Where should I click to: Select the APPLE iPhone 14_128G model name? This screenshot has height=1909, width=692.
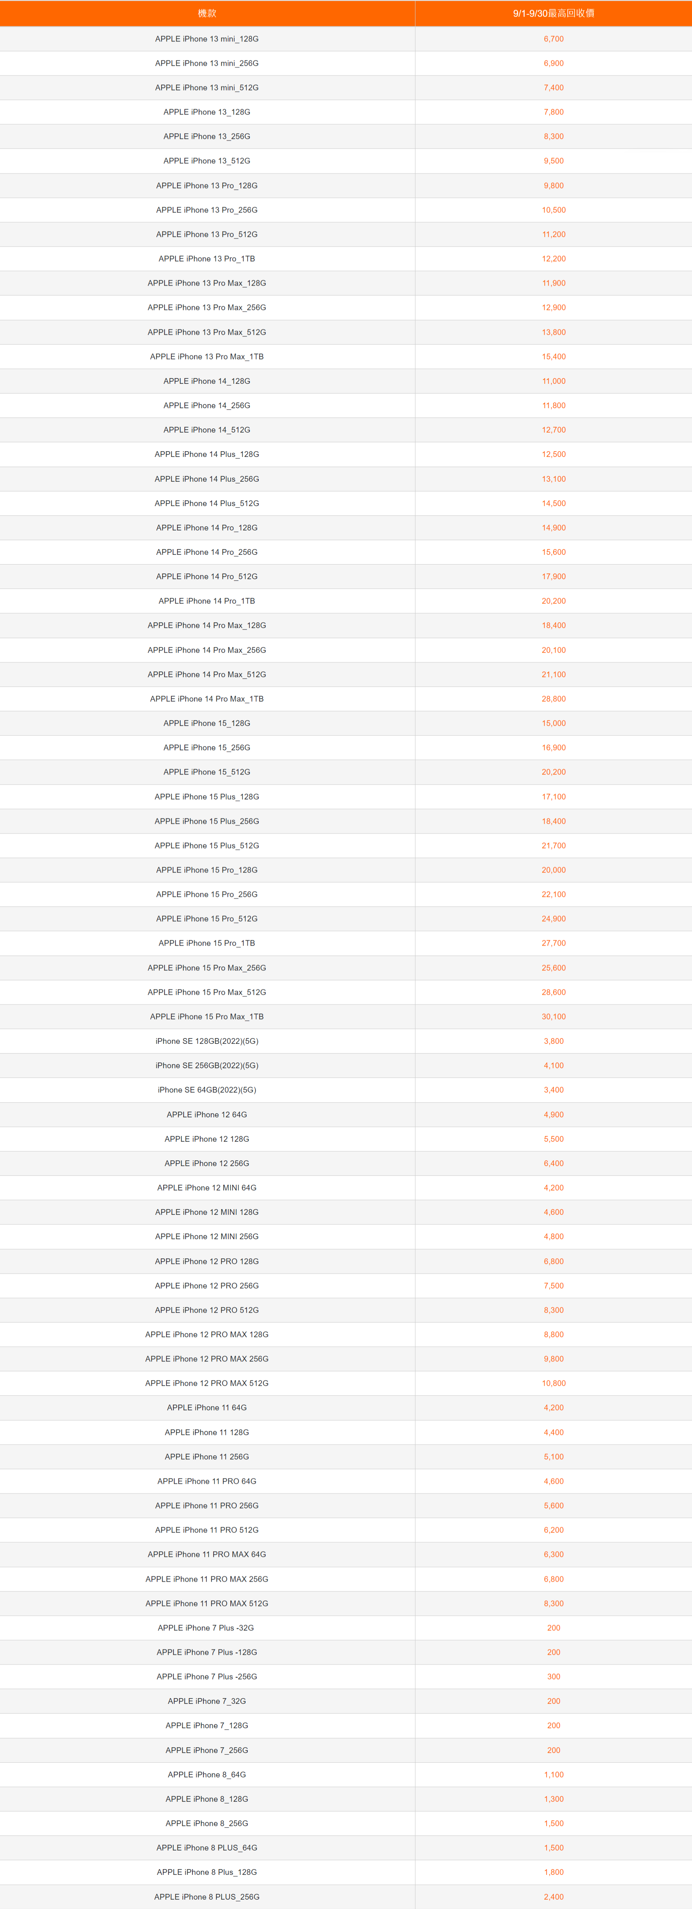click(207, 381)
